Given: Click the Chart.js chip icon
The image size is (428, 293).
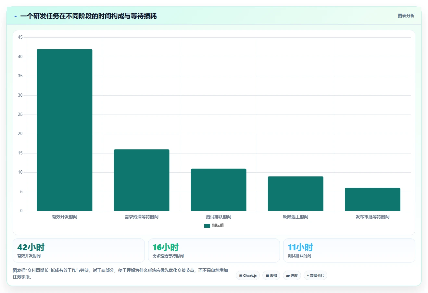Looking at the screenshot, I should point(241,276).
